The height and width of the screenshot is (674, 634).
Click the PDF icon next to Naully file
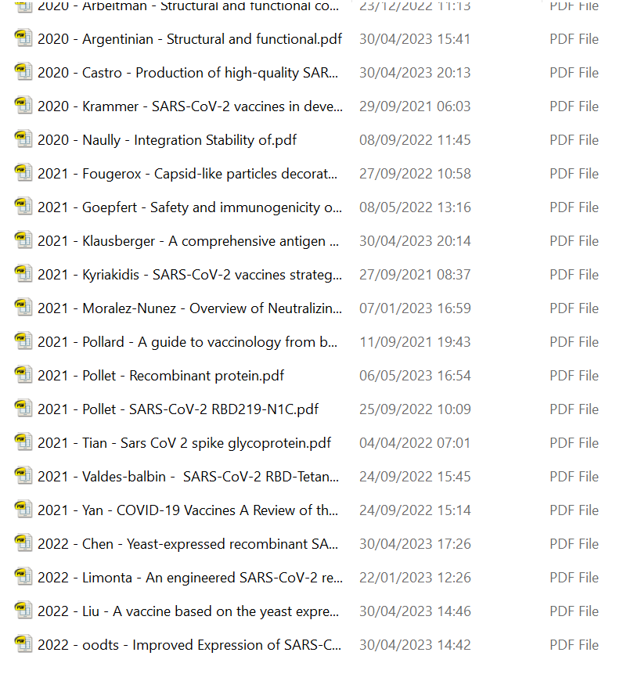click(23, 139)
